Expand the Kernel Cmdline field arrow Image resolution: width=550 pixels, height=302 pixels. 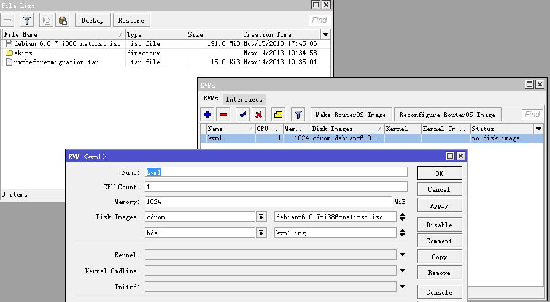[x=402, y=271]
